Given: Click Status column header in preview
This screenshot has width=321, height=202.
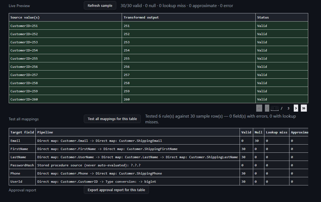Looking at the screenshot, I should [x=282, y=17].
